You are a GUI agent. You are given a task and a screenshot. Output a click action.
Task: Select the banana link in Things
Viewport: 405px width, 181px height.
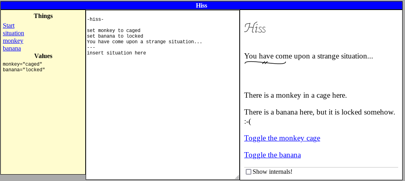tap(12, 48)
